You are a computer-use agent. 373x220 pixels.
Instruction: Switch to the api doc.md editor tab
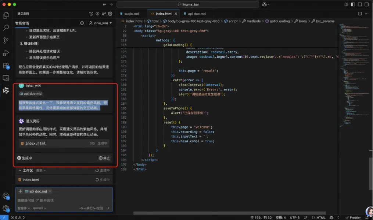[x=197, y=14]
